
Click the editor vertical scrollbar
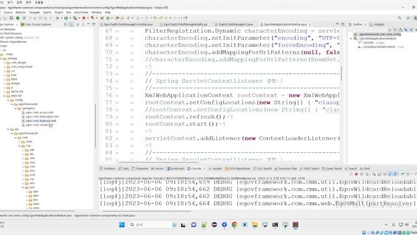(341, 73)
